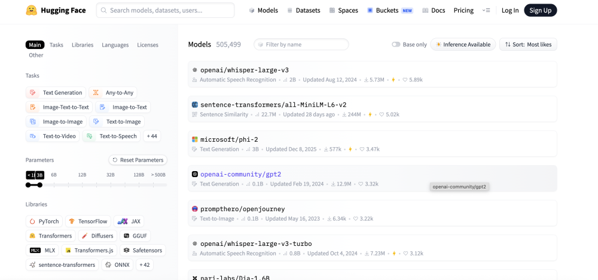Click the Text Generation task icon
This screenshot has height=280, width=598.
[x=33, y=92]
